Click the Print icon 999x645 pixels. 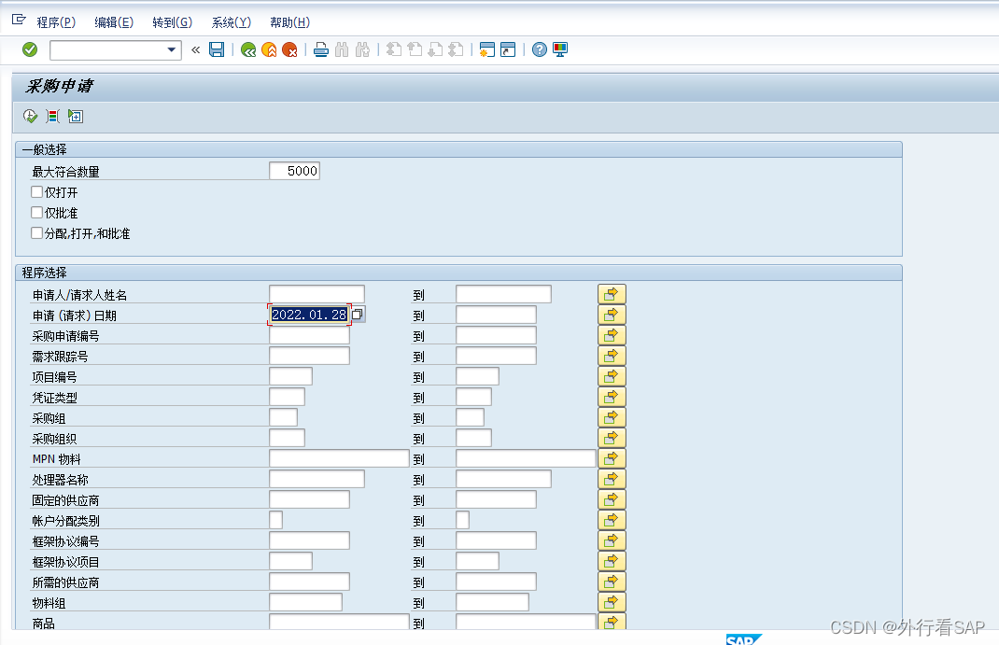pos(321,49)
